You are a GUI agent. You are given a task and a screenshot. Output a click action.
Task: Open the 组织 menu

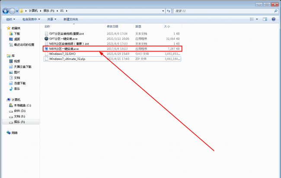(10, 19)
